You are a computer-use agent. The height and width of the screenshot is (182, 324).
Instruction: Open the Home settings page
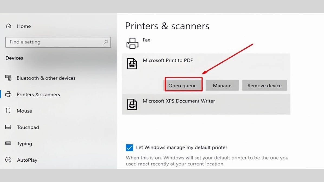point(24,26)
